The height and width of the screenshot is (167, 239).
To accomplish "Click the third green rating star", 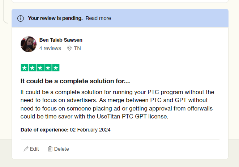I will (x=40, y=68).
